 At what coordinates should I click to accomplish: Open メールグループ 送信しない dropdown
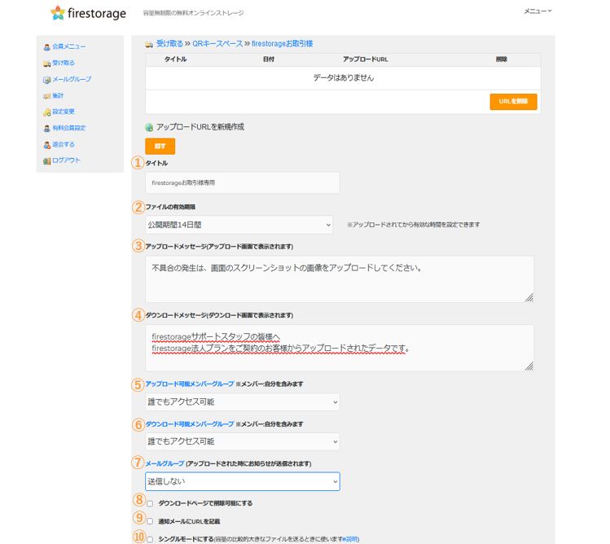243,481
